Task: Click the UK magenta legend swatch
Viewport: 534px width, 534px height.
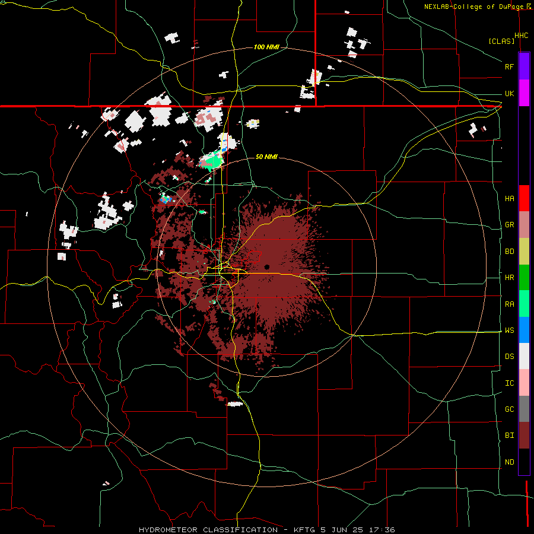Action: click(524, 93)
